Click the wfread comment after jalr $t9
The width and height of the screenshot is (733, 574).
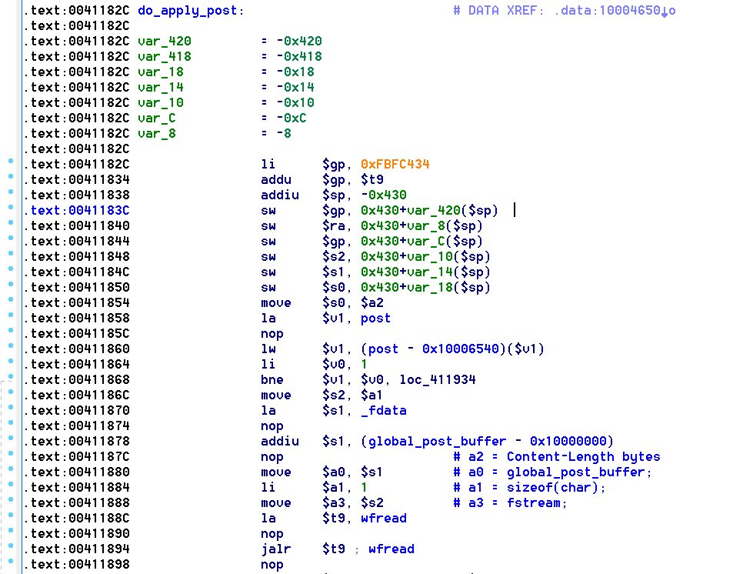coord(391,549)
